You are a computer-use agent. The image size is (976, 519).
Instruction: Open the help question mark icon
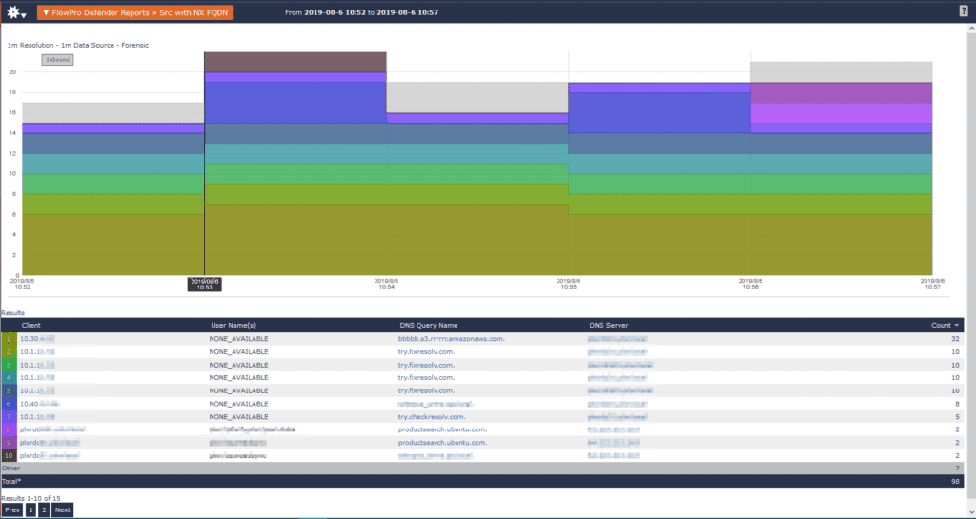(x=964, y=10)
